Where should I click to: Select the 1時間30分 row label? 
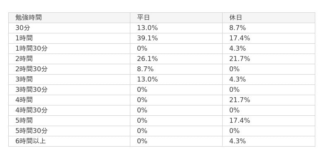(x=31, y=49)
